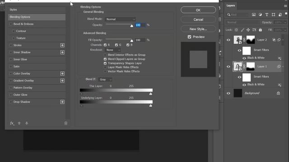
Task: Click the Background layer lock icon
Action: (278, 93)
